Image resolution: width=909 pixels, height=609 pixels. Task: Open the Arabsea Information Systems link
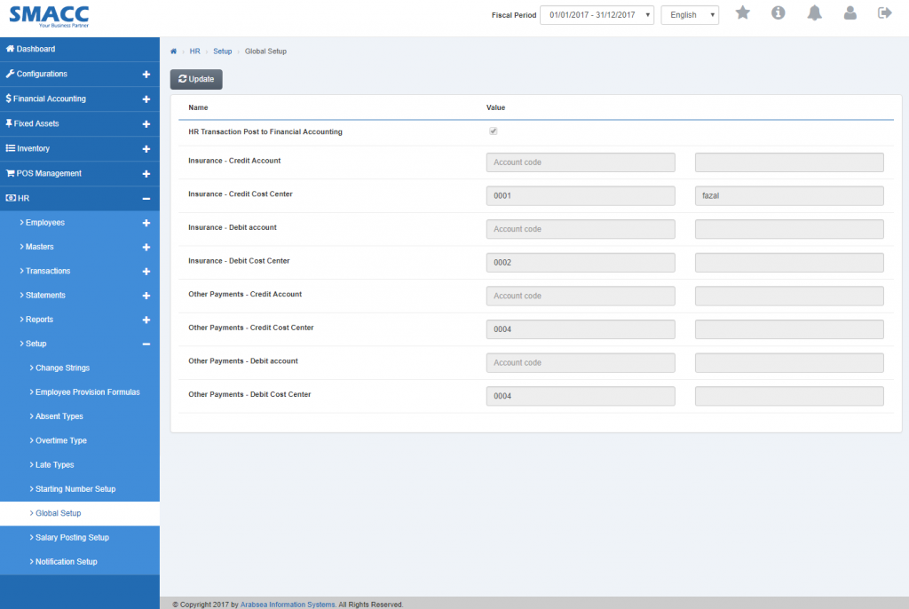pos(287,603)
